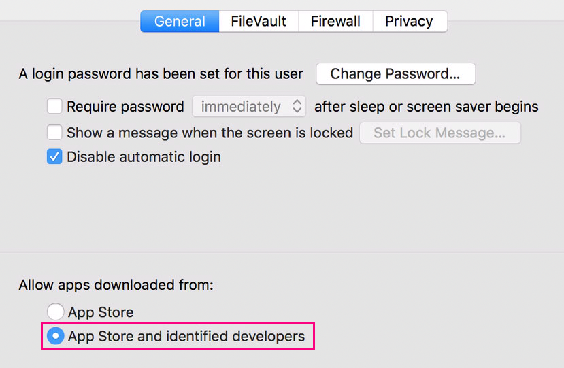
Task: Open the immediately delay dropdown
Action: 249,107
